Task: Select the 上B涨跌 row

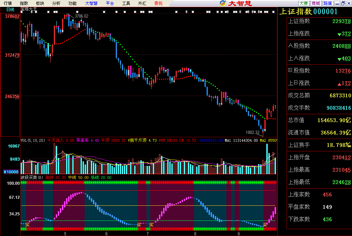Action: click(319, 83)
